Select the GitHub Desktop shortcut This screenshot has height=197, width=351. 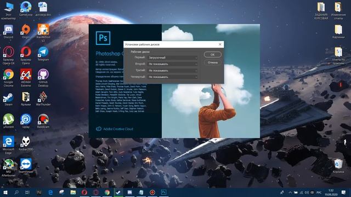click(43, 78)
